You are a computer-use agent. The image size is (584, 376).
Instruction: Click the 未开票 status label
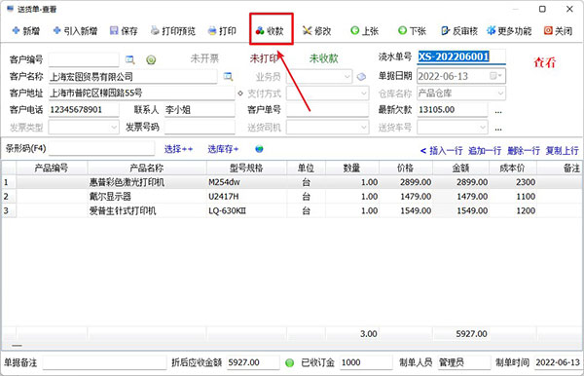point(204,58)
